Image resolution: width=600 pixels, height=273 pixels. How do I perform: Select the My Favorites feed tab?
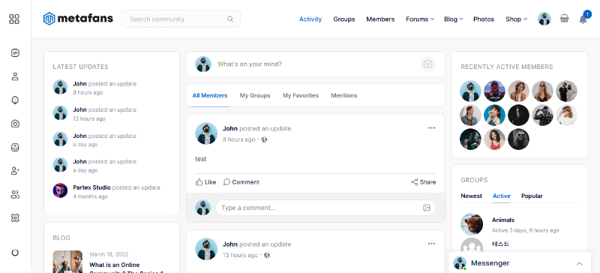301,95
